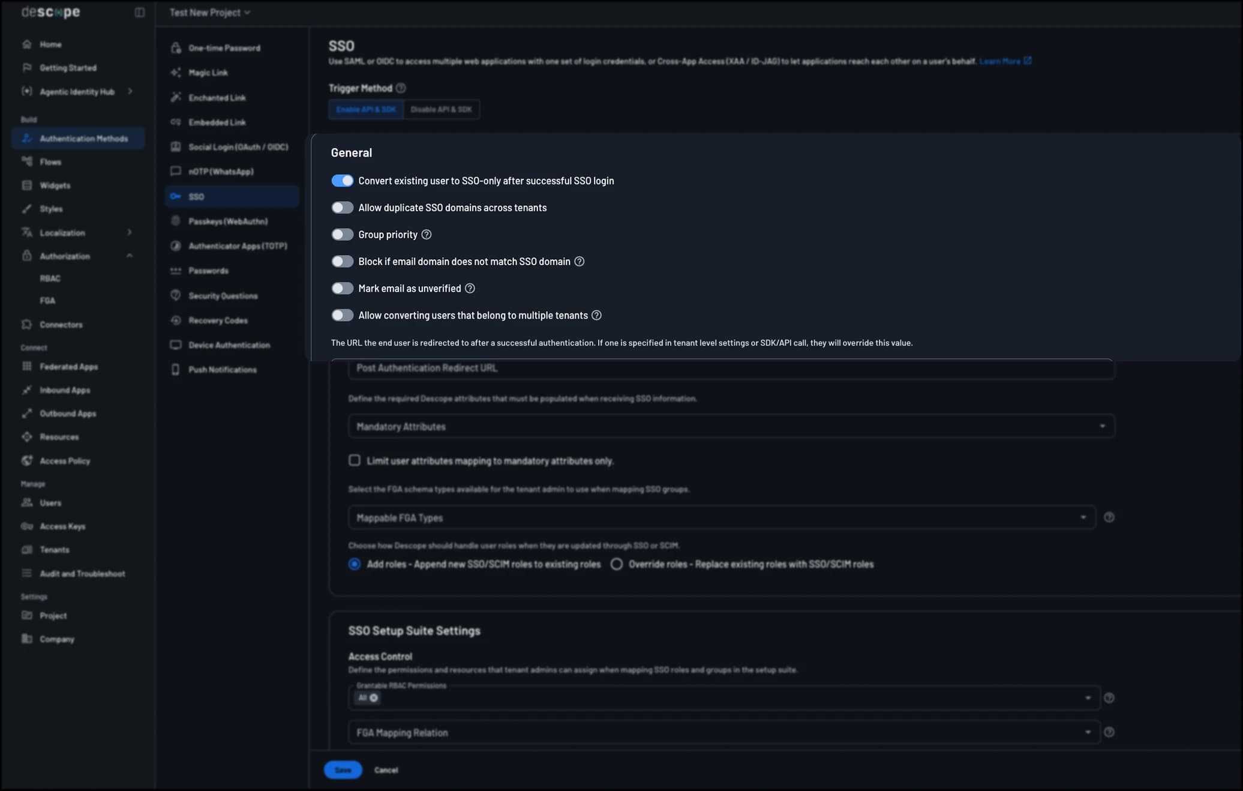The height and width of the screenshot is (791, 1243).
Task: Click the Magic Link sparkle icon
Action: point(176,73)
